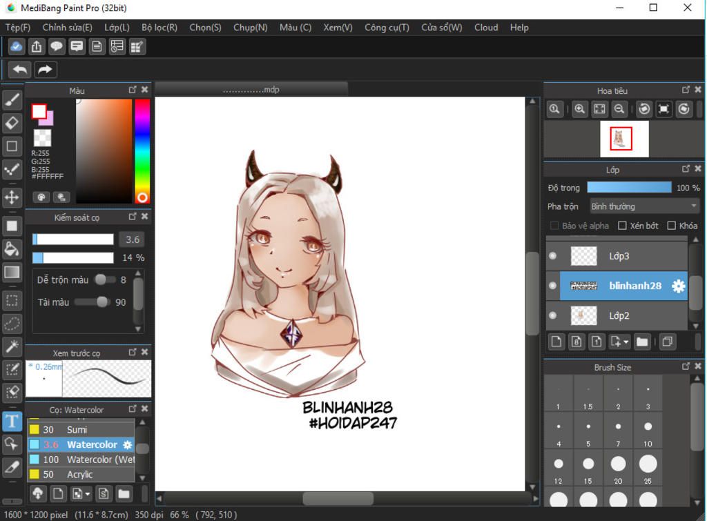Select the Lasso tool
Image resolution: width=707 pixels, height=521 pixels.
click(12, 323)
